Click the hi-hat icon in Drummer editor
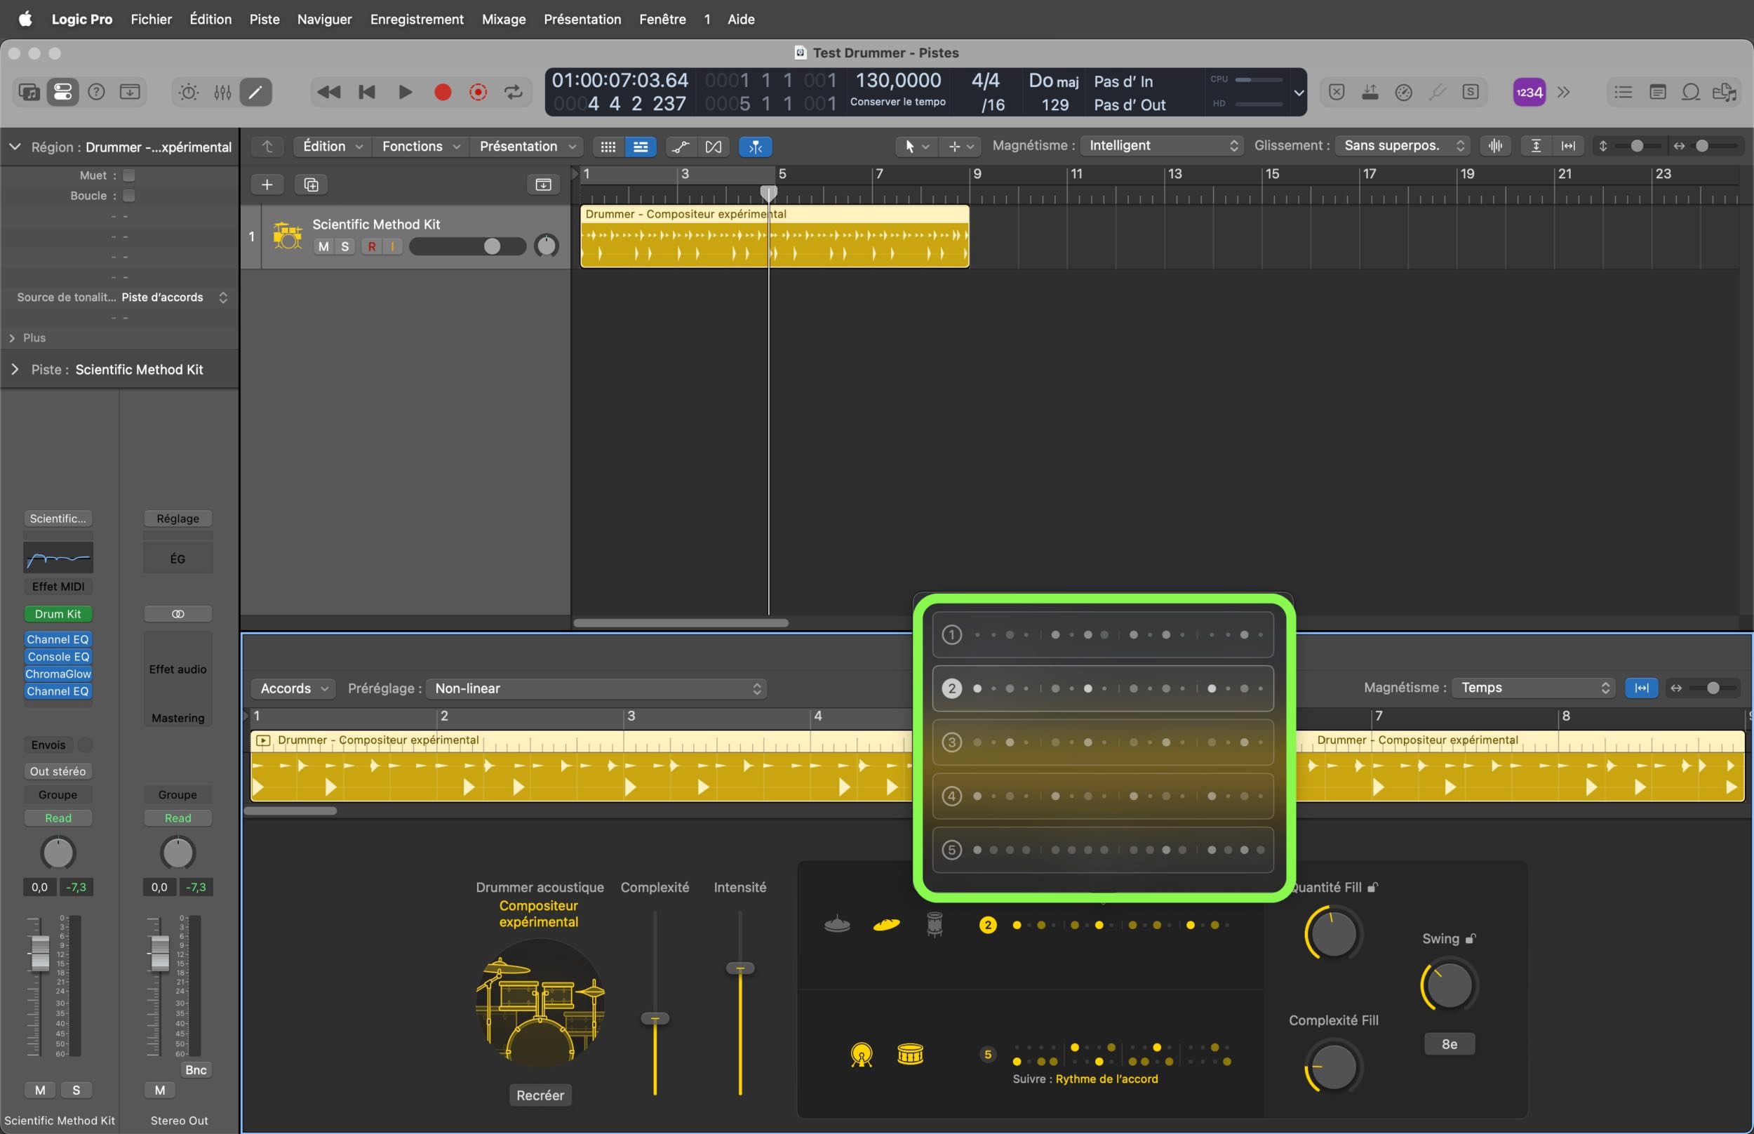This screenshot has width=1754, height=1134. (837, 924)
